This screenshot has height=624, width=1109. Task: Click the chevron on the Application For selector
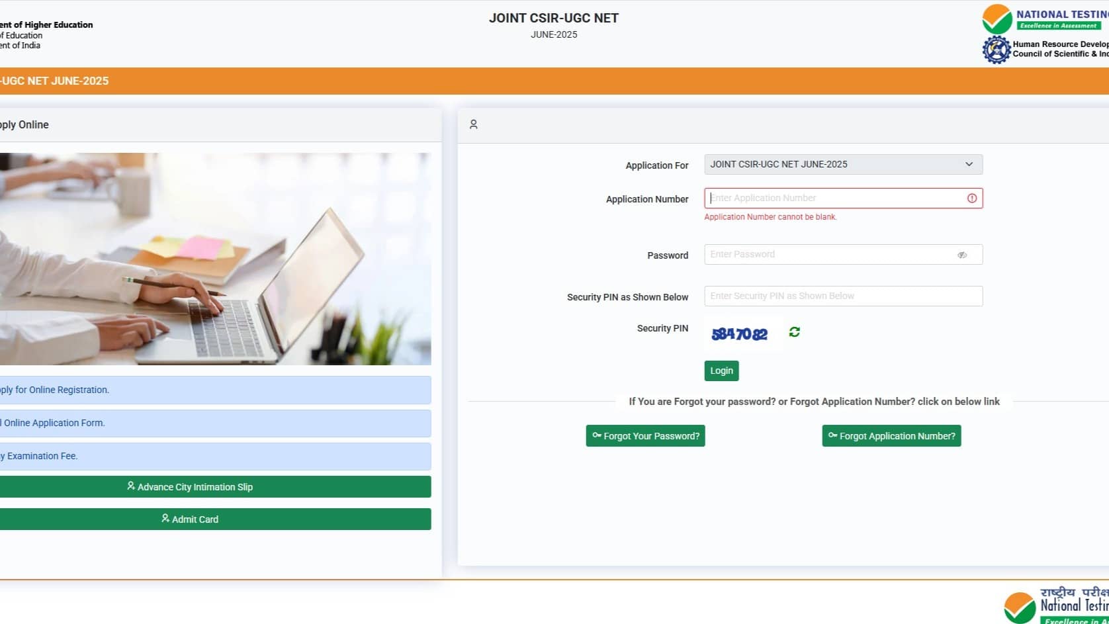click(x=969, y=164)
